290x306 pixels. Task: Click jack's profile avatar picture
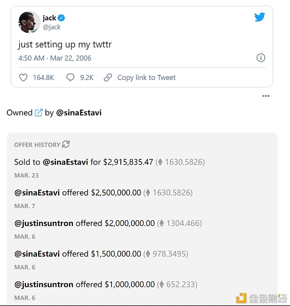click(29, 22)
